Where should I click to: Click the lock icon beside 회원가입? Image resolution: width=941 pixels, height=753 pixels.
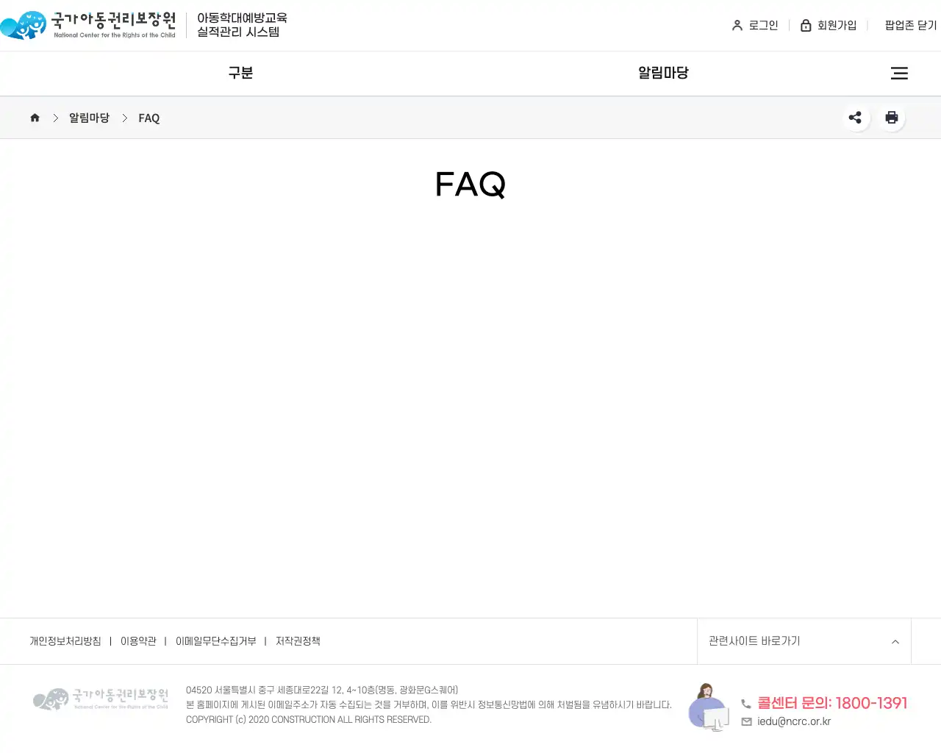pyautogui.click(x=806, y=26)
